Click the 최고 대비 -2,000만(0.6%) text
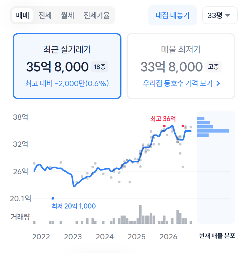Viewport: 248px width, 253px height. pyautogui.click(x=67, y=83)
